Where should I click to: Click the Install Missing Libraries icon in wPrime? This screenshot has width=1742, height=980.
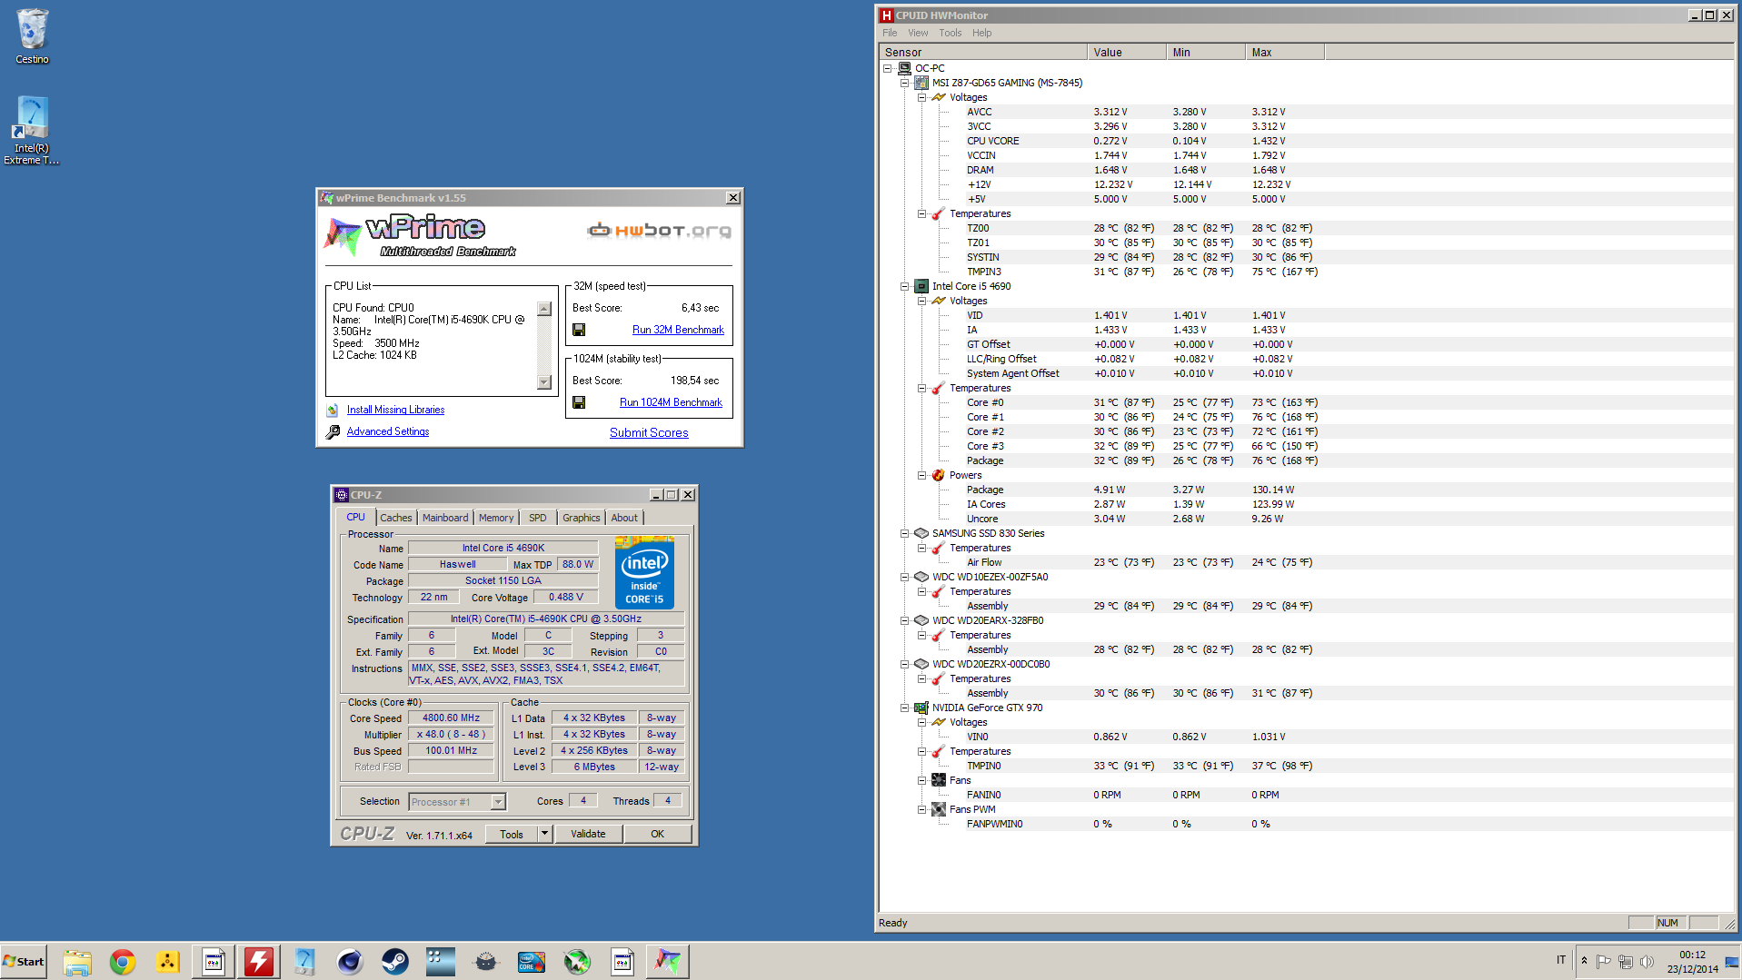coord(333,410)
